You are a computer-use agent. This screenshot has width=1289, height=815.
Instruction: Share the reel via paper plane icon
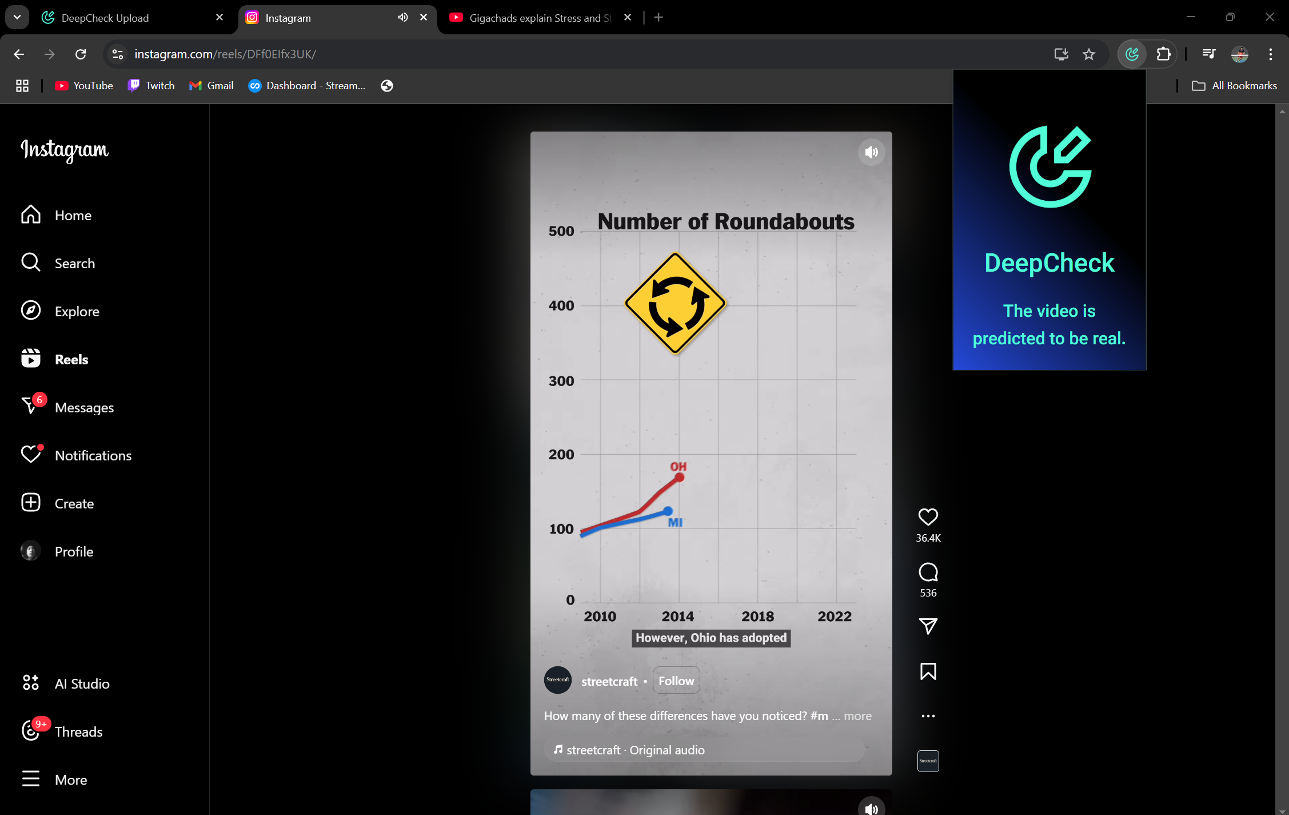click(x=928, y=626)
